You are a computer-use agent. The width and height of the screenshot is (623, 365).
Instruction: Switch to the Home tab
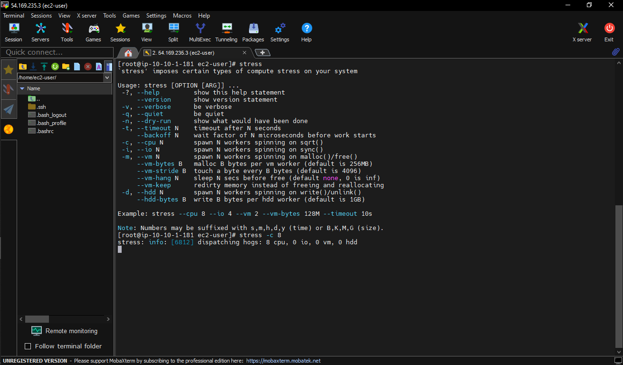click(x=128, y=53)
